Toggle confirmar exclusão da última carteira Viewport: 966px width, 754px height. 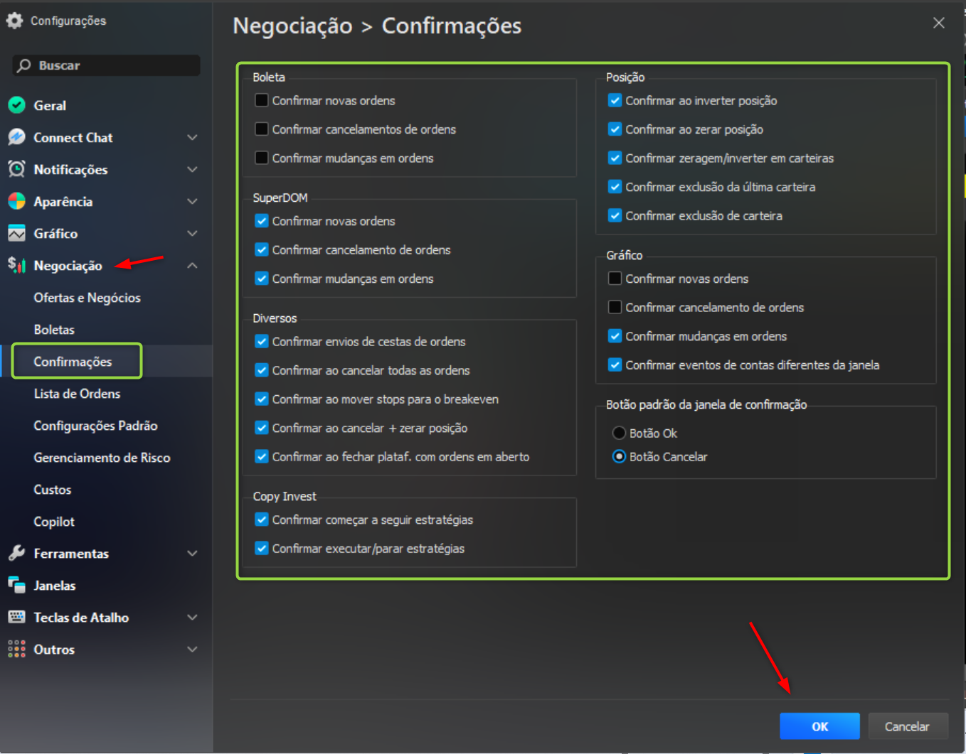click(615, 187)
